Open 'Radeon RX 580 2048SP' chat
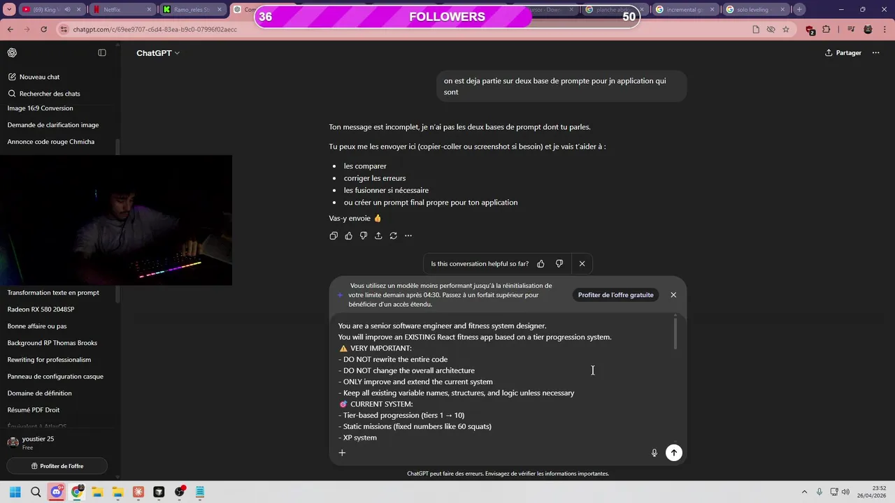The image size is (895, 503). 41,309
